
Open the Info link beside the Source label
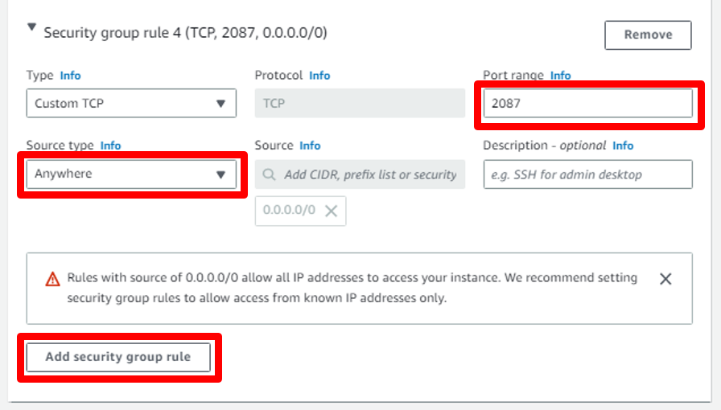click(310, 146)
